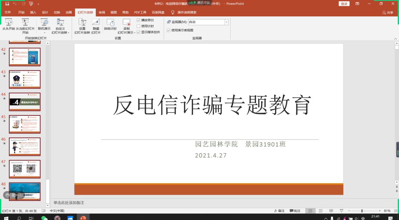Start slideshow from current slide (从当前幻灯片开始)
The image size is (399, 220).
click(x=25, y=23)
